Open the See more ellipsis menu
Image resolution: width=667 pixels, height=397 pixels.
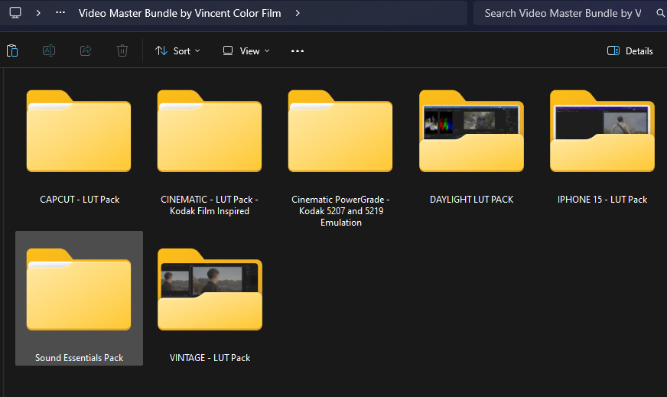click(x=298, y=50)
